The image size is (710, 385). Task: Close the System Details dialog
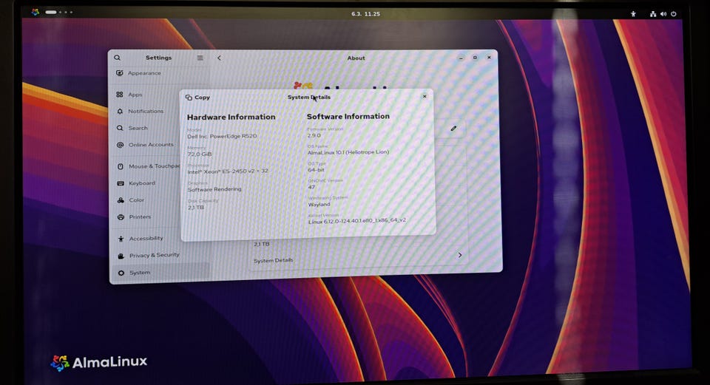point(425,96)
